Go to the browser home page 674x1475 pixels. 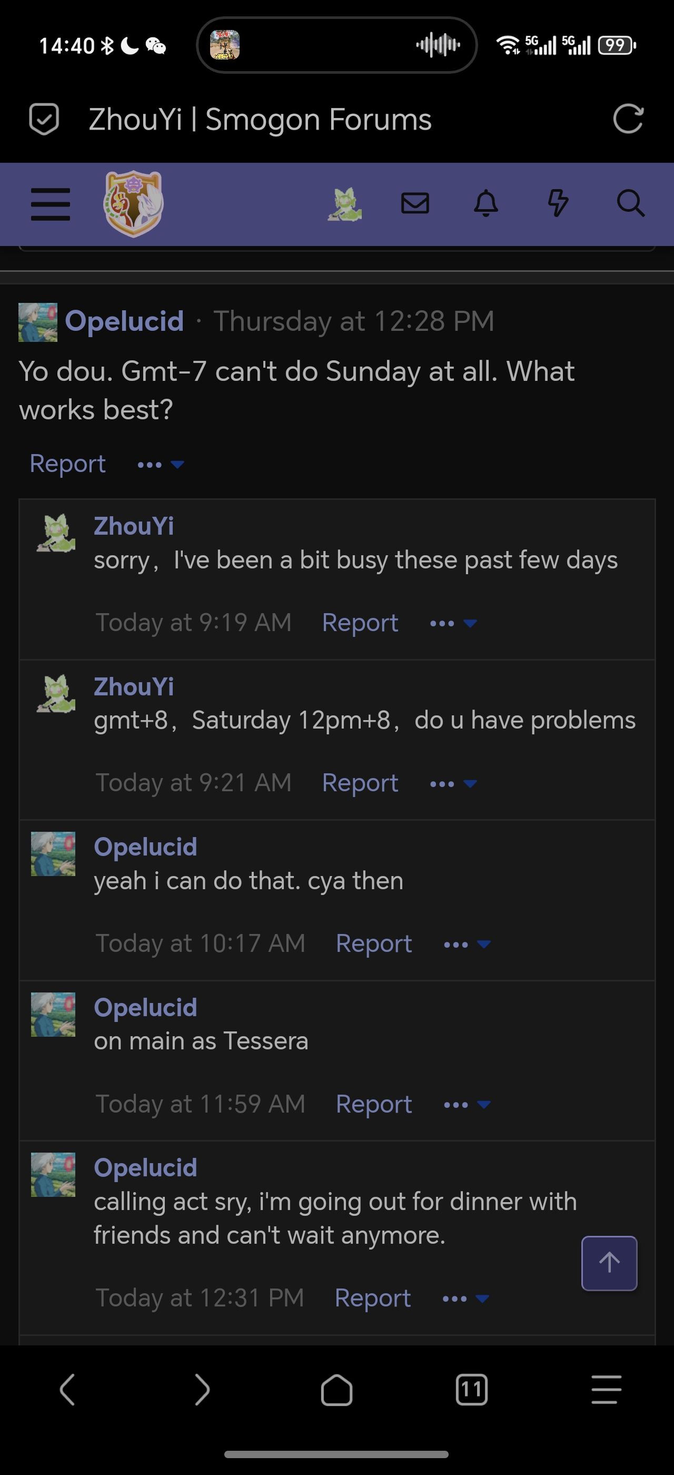click(336, 1390)
